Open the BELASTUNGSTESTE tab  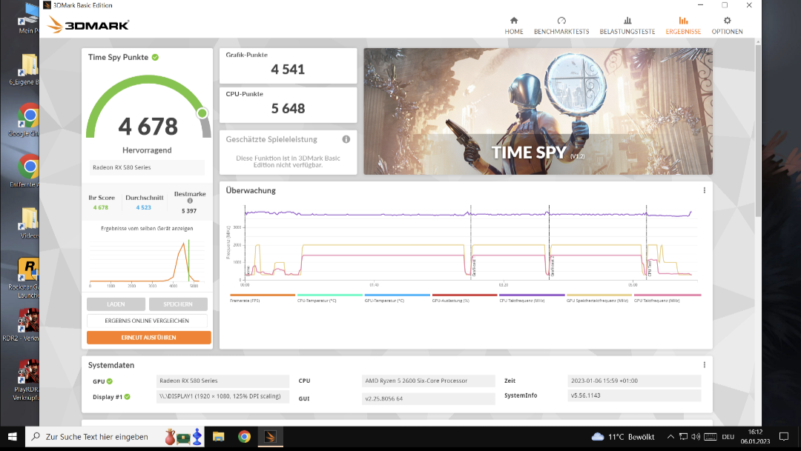pos(627,25)
